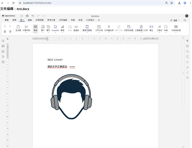
Task: Open the Equation (方程式) tool
Action: 159,27
